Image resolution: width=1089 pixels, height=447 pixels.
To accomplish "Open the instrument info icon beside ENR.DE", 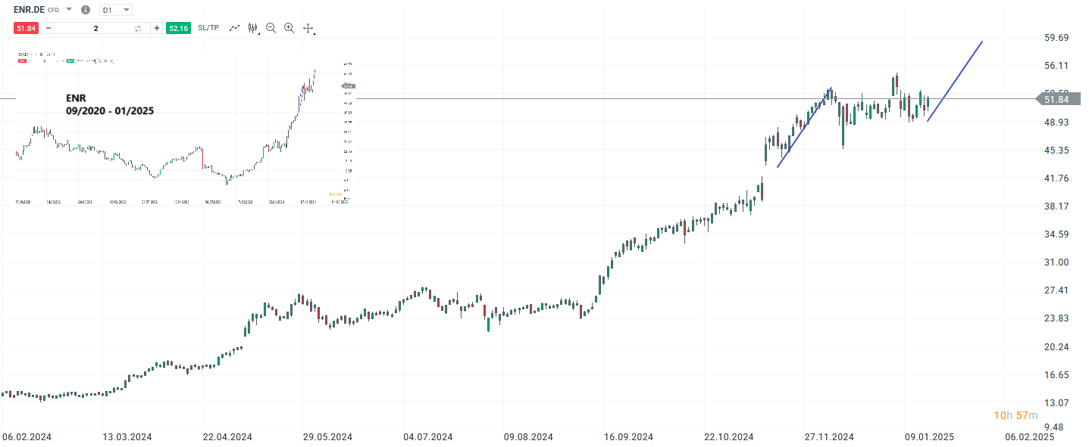I will point(86,10).
